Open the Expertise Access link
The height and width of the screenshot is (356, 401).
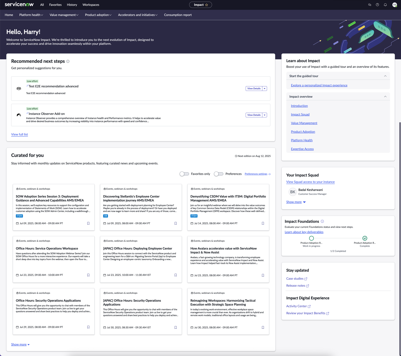click(x=302, y=149)
